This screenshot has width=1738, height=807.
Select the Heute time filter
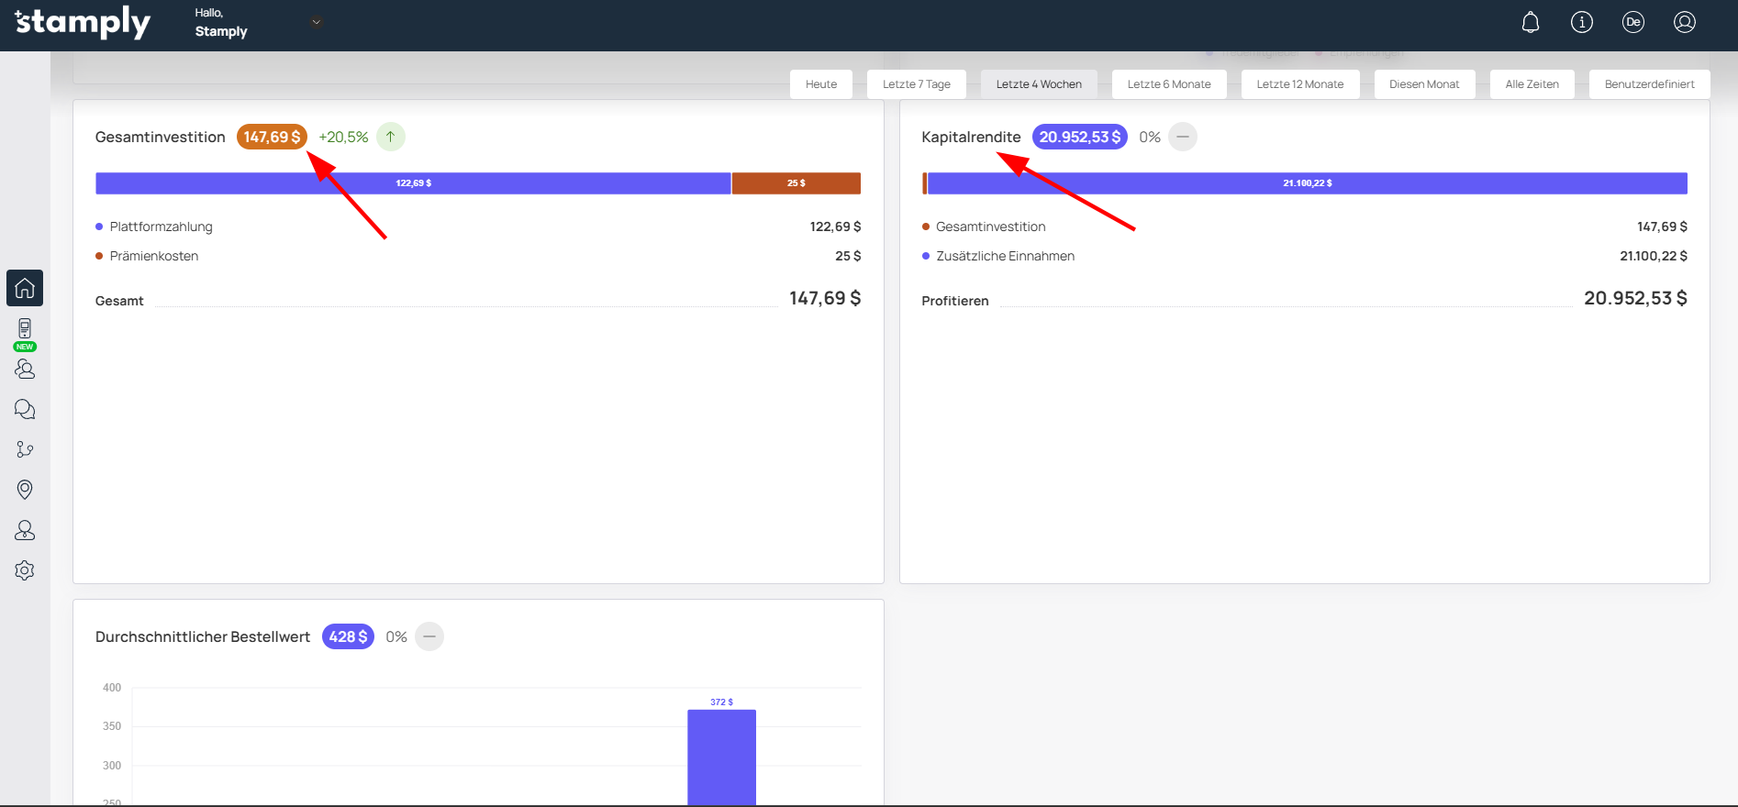click(820, 84)
